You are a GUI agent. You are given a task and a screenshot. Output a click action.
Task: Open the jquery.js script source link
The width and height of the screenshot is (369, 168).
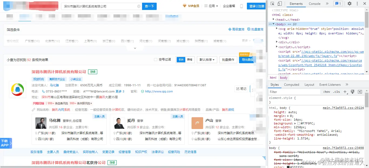coord(321,54)
